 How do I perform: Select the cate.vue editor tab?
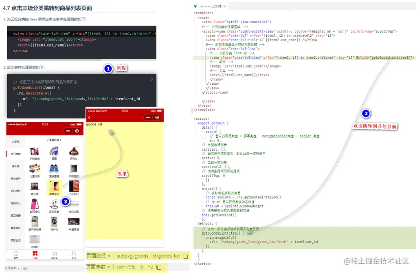pos(210,6)
